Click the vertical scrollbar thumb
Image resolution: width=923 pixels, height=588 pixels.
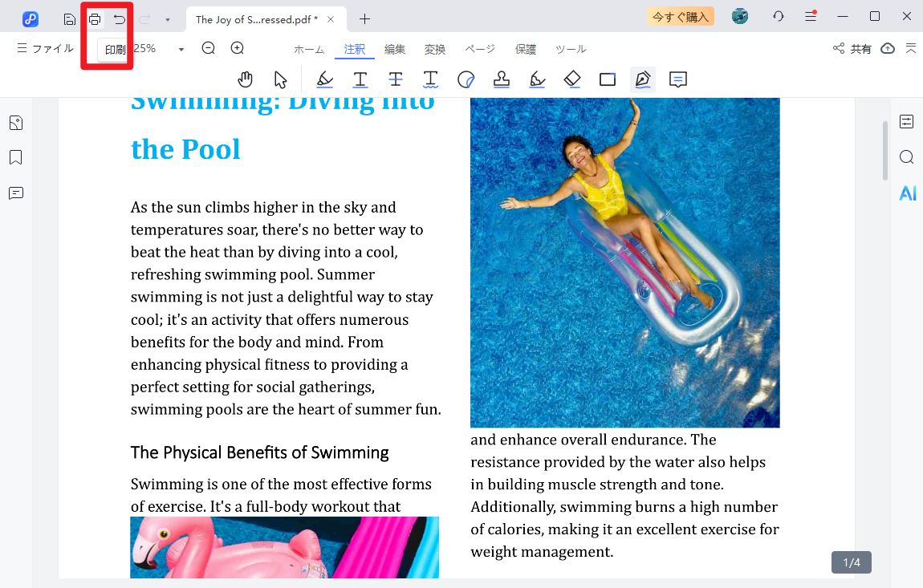pos(885,150)
